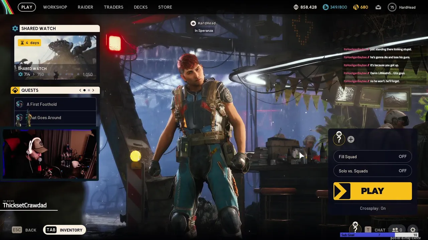The height and width of the screenshot is (240, 428).
Task: Open the DECKS tab
Action: 141,7
